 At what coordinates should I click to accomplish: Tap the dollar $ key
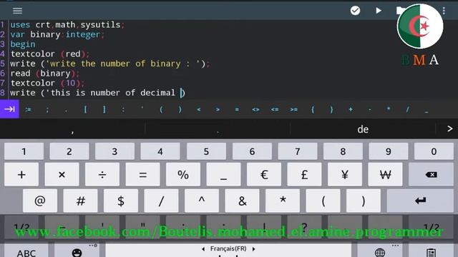coord(121,201)
